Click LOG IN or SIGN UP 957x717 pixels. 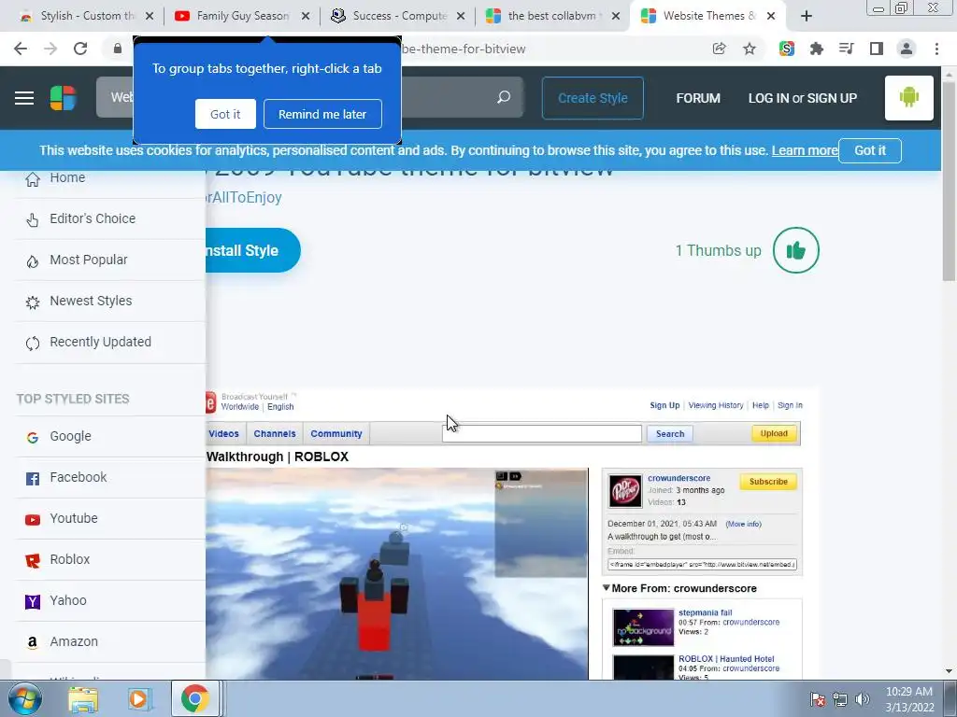click(803, 98)
